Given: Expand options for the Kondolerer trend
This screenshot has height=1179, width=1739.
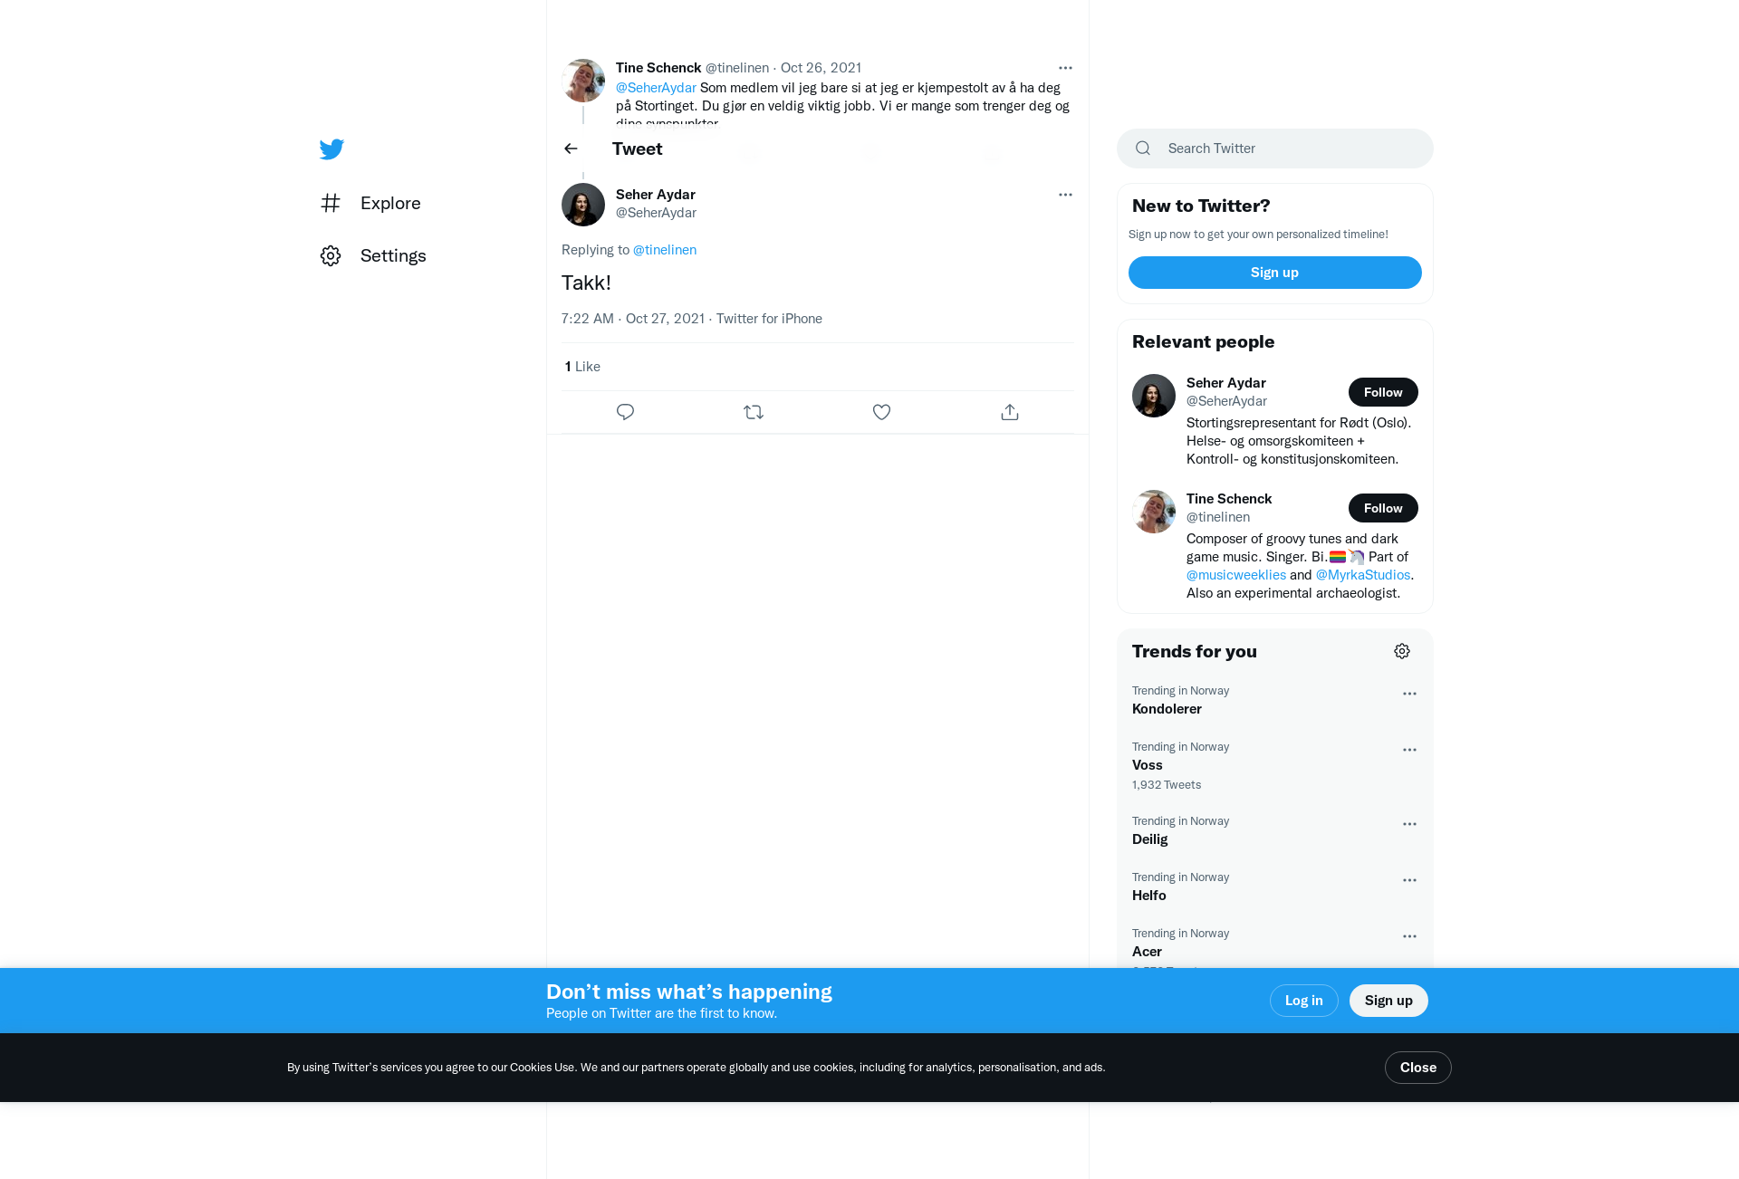Looking at the screenshot, I should [1409, 694].
